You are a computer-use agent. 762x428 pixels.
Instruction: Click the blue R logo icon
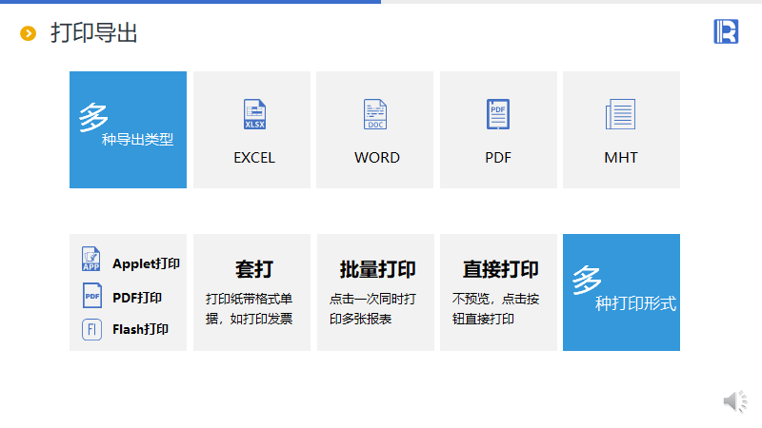pyautogui.click(x=726, y=31)
